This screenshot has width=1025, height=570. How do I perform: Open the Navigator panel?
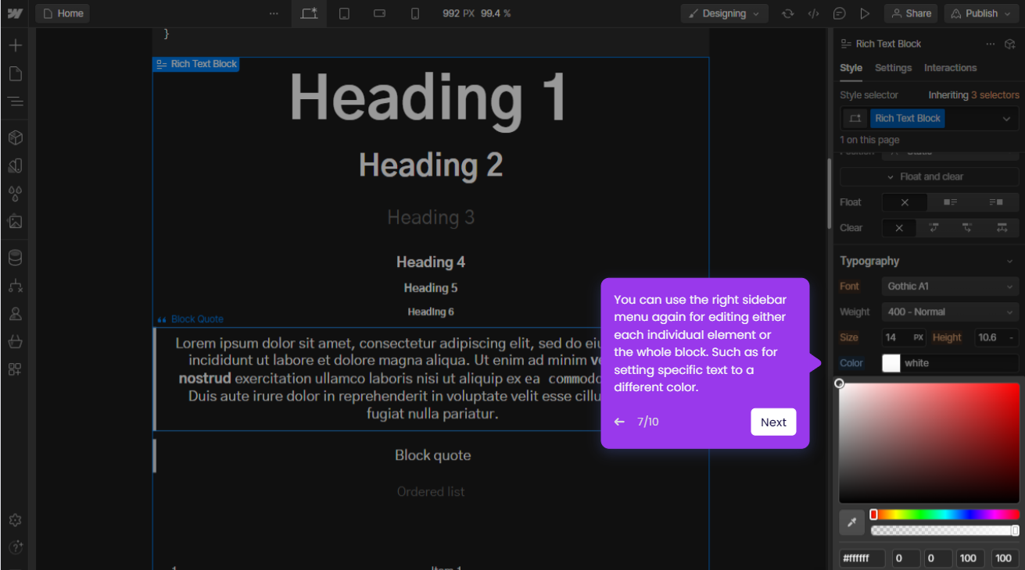16,102
